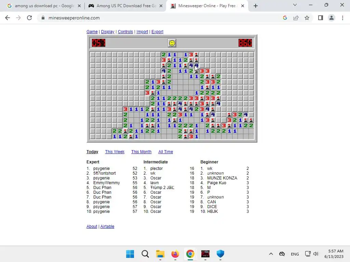Click beginner leaderboard entry HBJK
350x262 pixels.
(x=213, y=212)
